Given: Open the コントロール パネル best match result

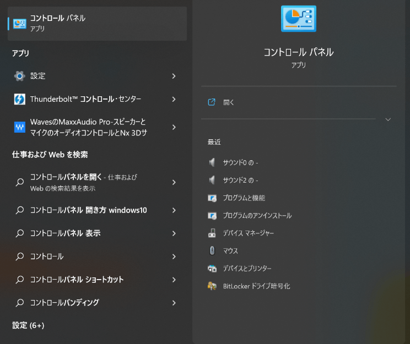Looking at the screenshot, I should pos(98,24).
